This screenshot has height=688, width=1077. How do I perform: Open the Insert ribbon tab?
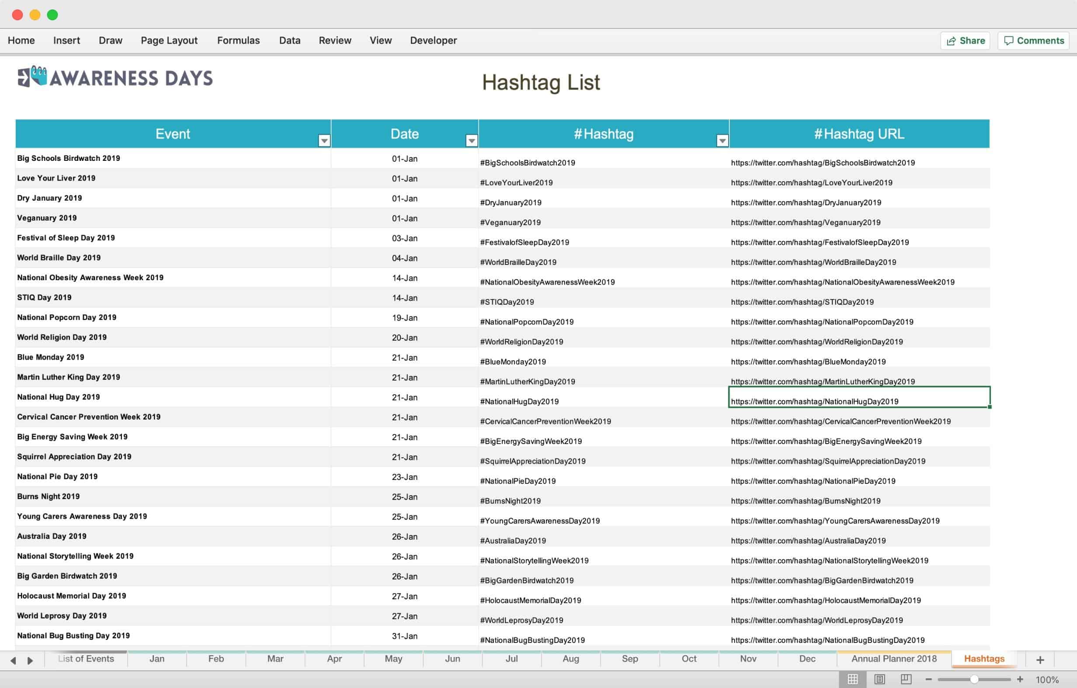click(66, 40)
